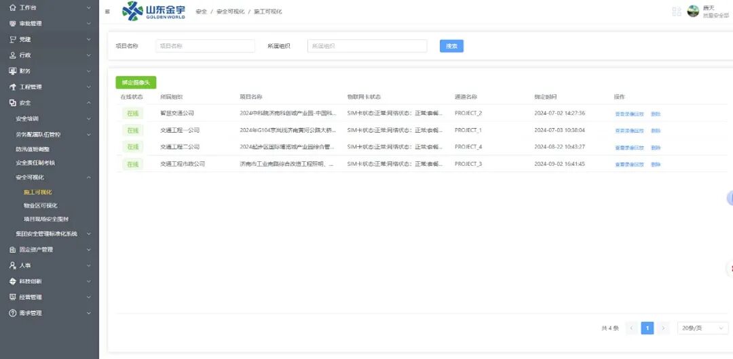
Task: Click the green 绑定摄像头 button
Action: pos(136,83)
